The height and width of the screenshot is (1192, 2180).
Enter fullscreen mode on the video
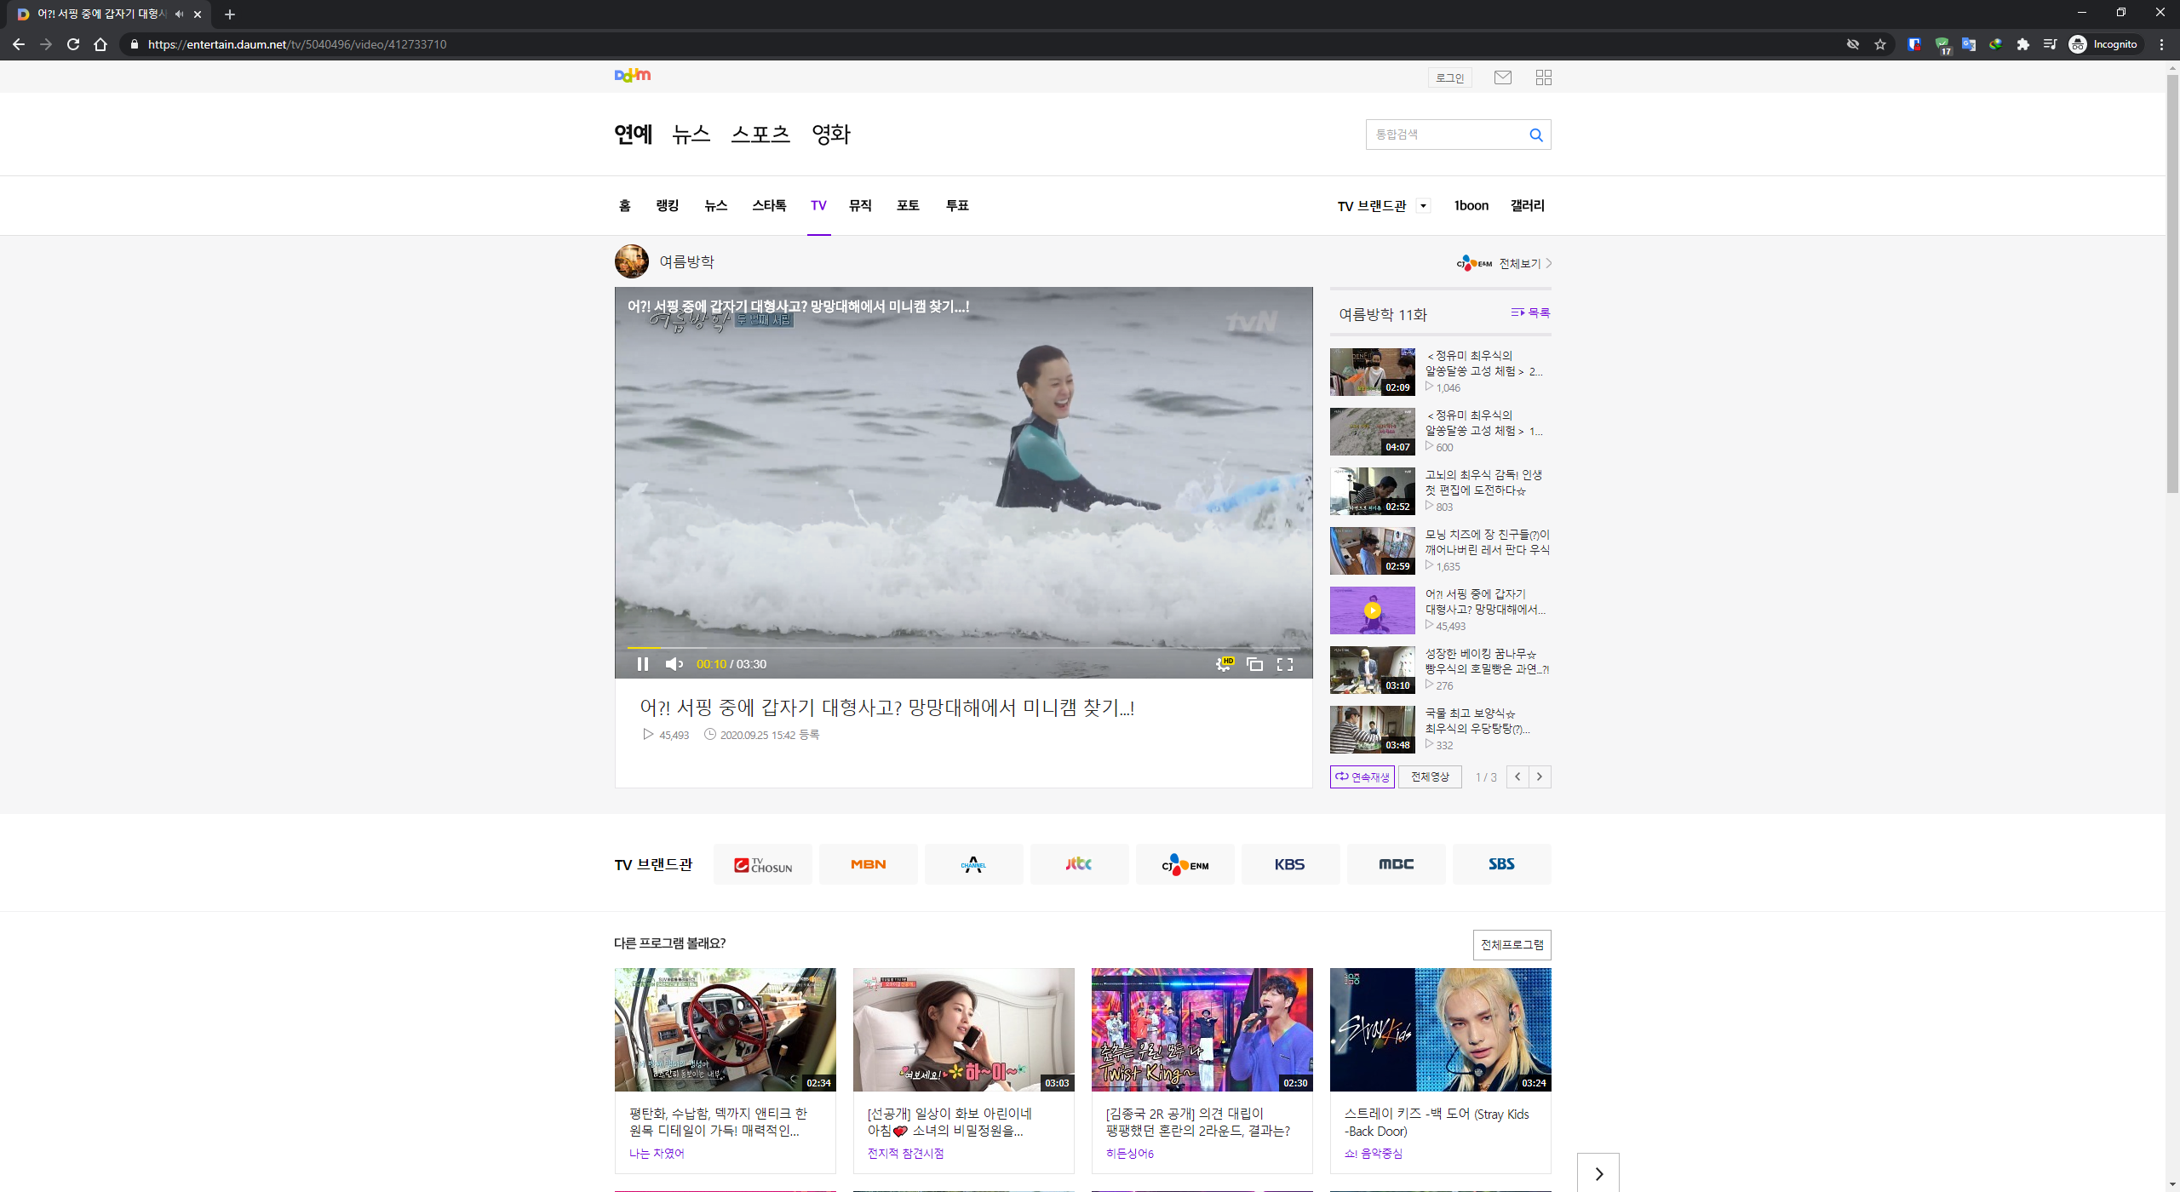(1285, 663)
